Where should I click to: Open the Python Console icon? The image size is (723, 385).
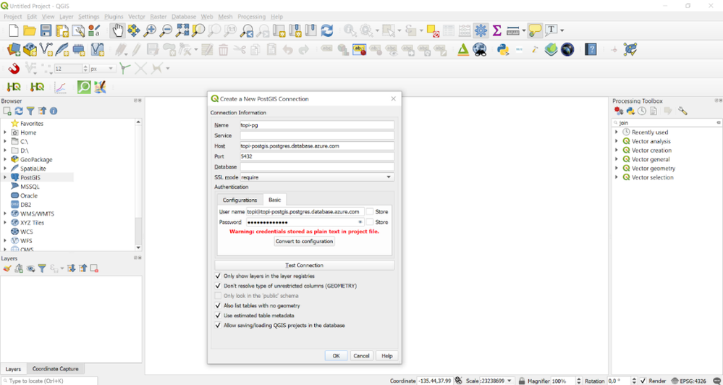click(502, 49)
